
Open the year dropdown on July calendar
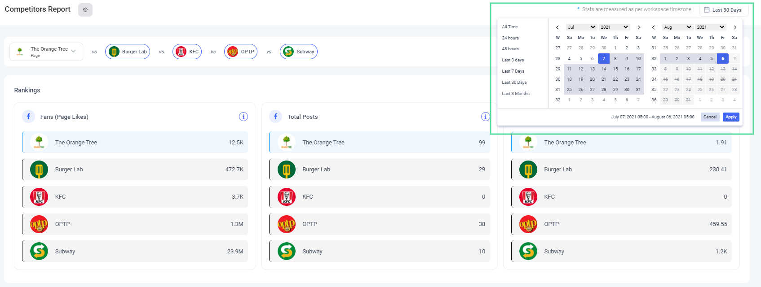click(x=614, y=27)
